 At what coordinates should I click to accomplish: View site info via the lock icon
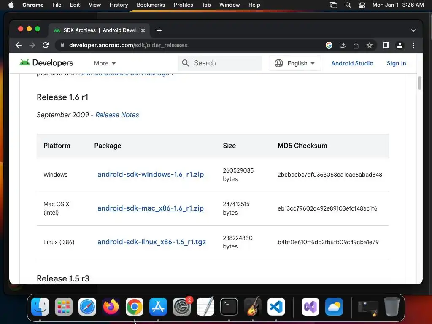click(x=62, y=45)
